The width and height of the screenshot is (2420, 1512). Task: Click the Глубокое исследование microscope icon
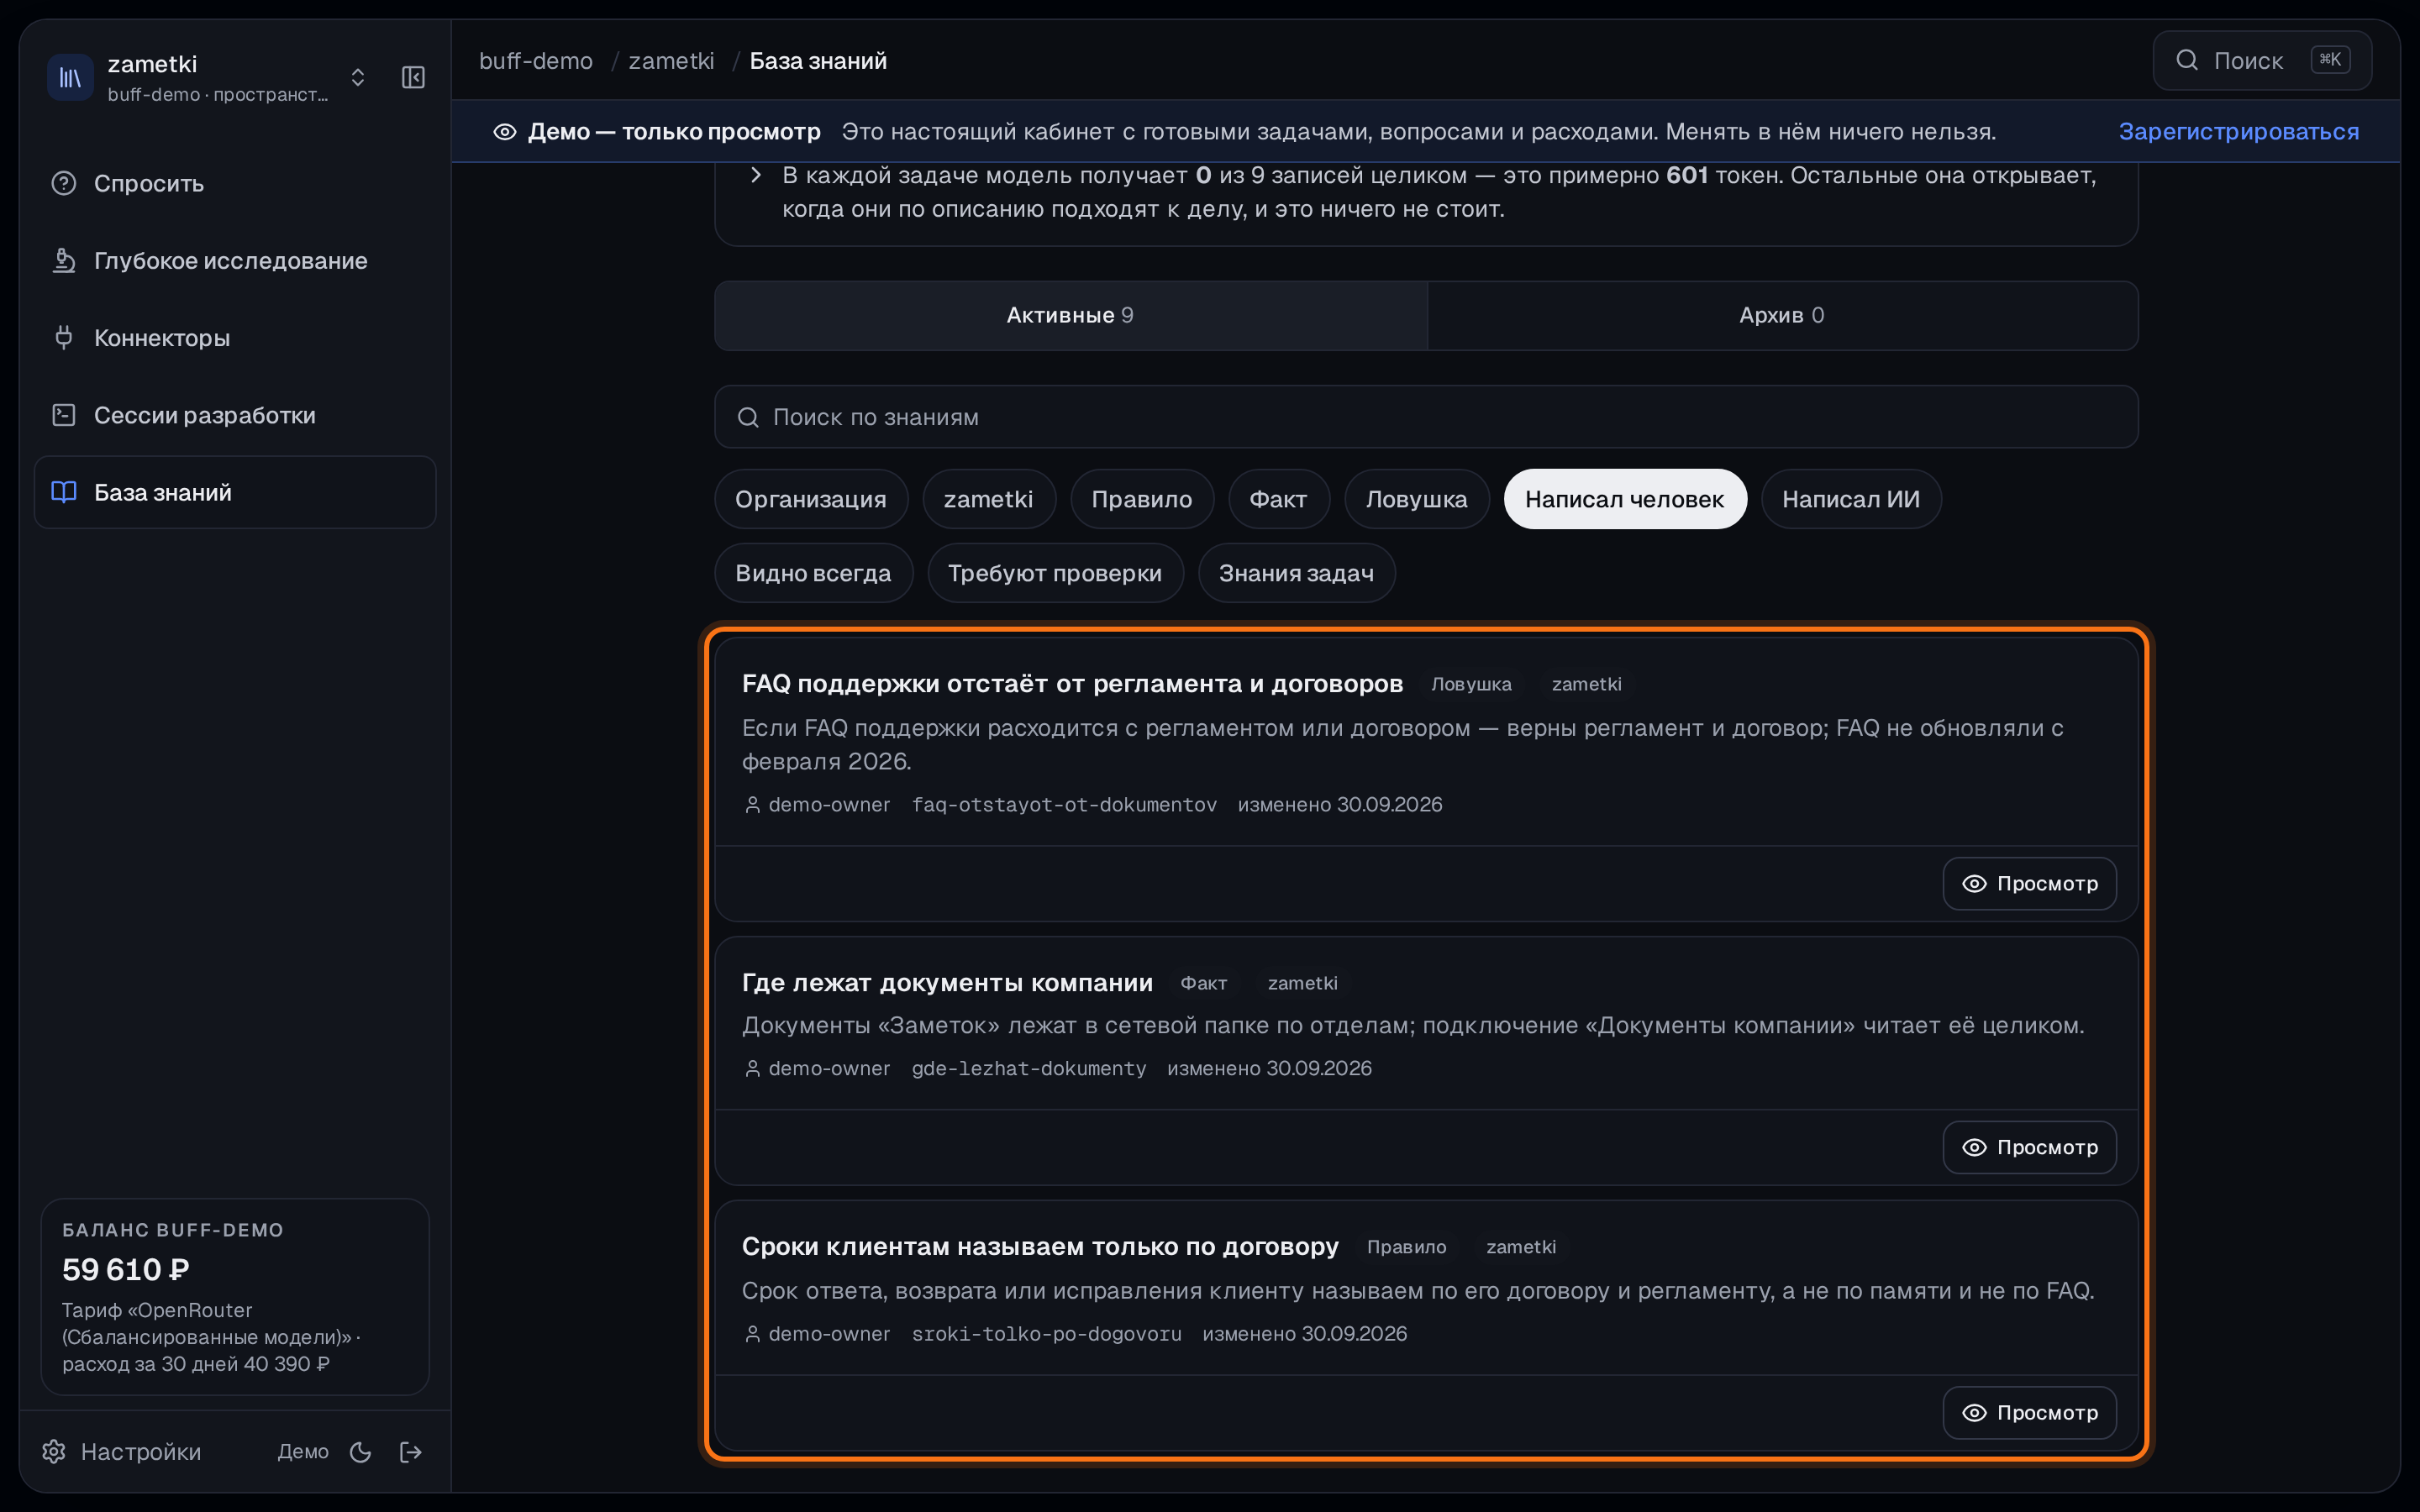[x=64, y=260]
